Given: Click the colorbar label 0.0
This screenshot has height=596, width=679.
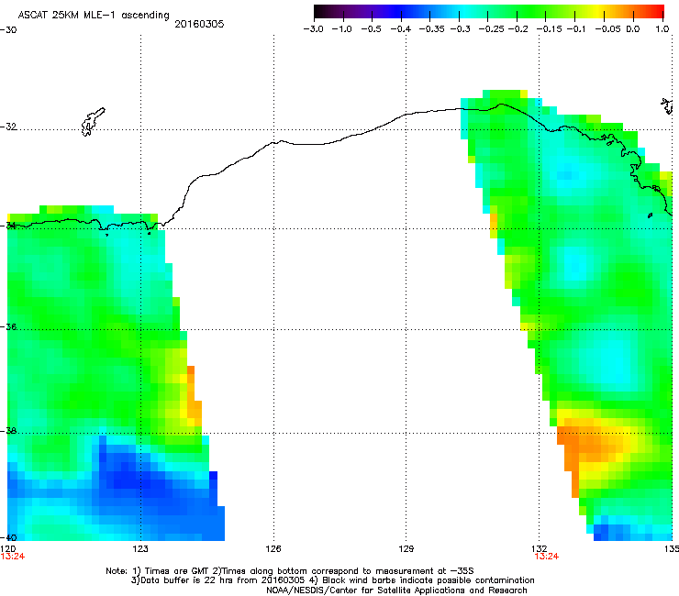Looking at the screenshot, I should [633, 29].
